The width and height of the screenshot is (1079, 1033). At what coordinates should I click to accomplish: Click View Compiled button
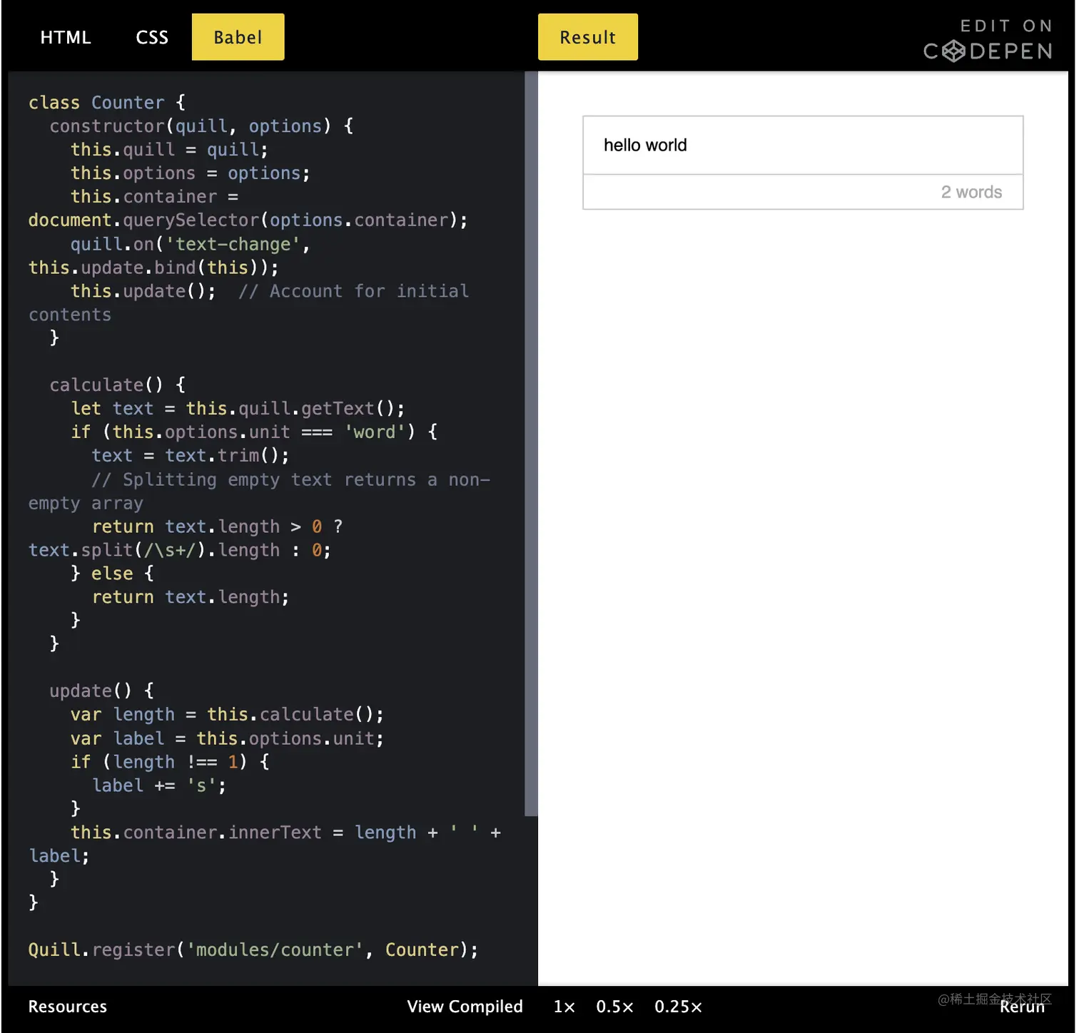(x=465, y=1007)
